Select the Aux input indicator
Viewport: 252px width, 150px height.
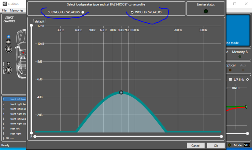(243, 70)
